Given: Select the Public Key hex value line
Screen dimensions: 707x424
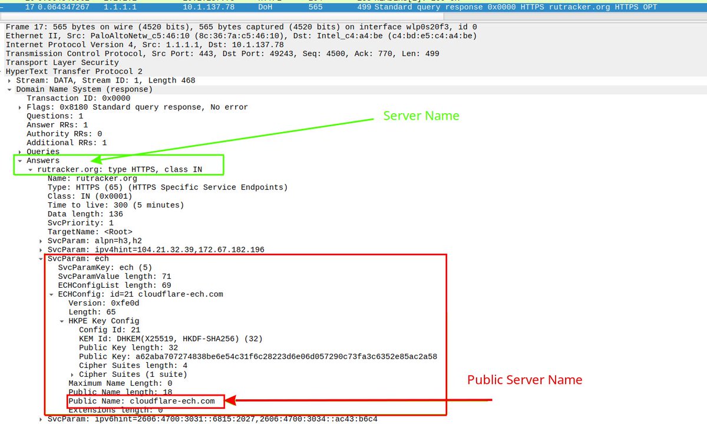Looking at the screenshot, I should click(258, 356).
